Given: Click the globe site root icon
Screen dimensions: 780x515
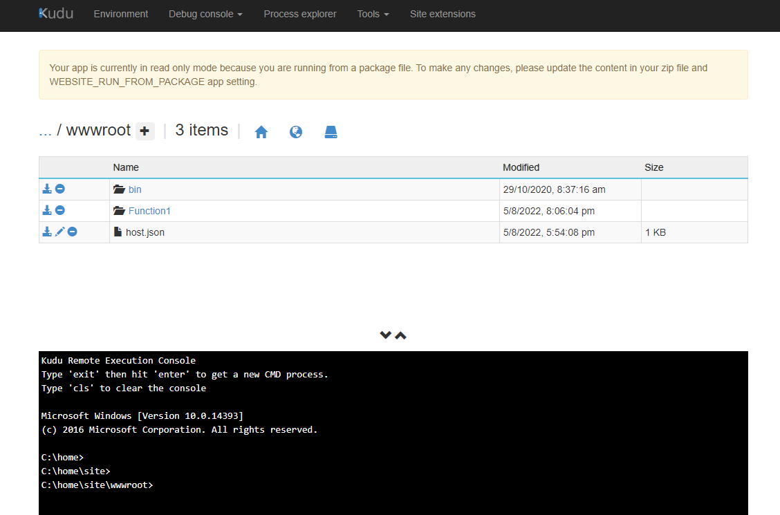Looking at the screenshot, I should pos(296,132).
